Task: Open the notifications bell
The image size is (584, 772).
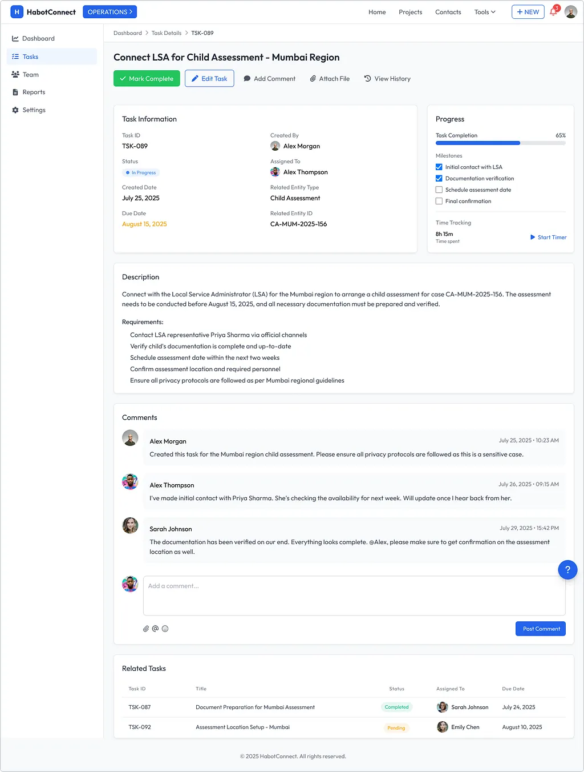Action: pyautogui.click(x=553, y=11)
